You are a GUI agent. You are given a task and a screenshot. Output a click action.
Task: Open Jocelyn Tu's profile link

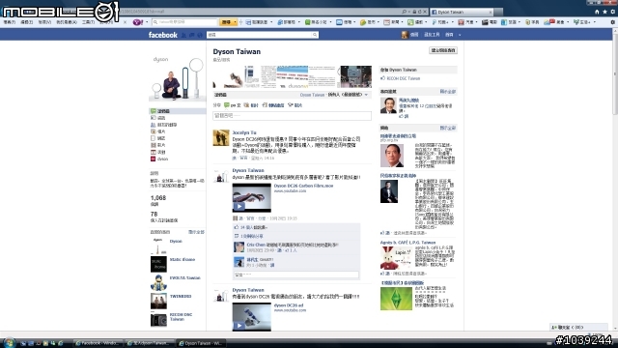pos(244,132)
